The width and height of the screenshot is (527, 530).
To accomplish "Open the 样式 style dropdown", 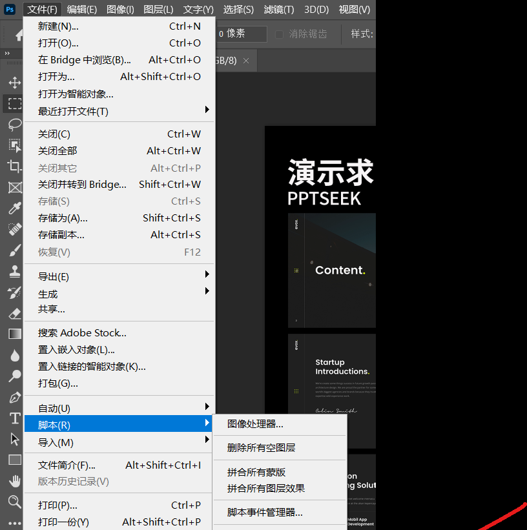I will 362,34.
